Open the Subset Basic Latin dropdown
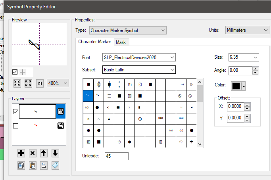The width and height of the screenshot is (271, 180). click(x=139, y=70)
